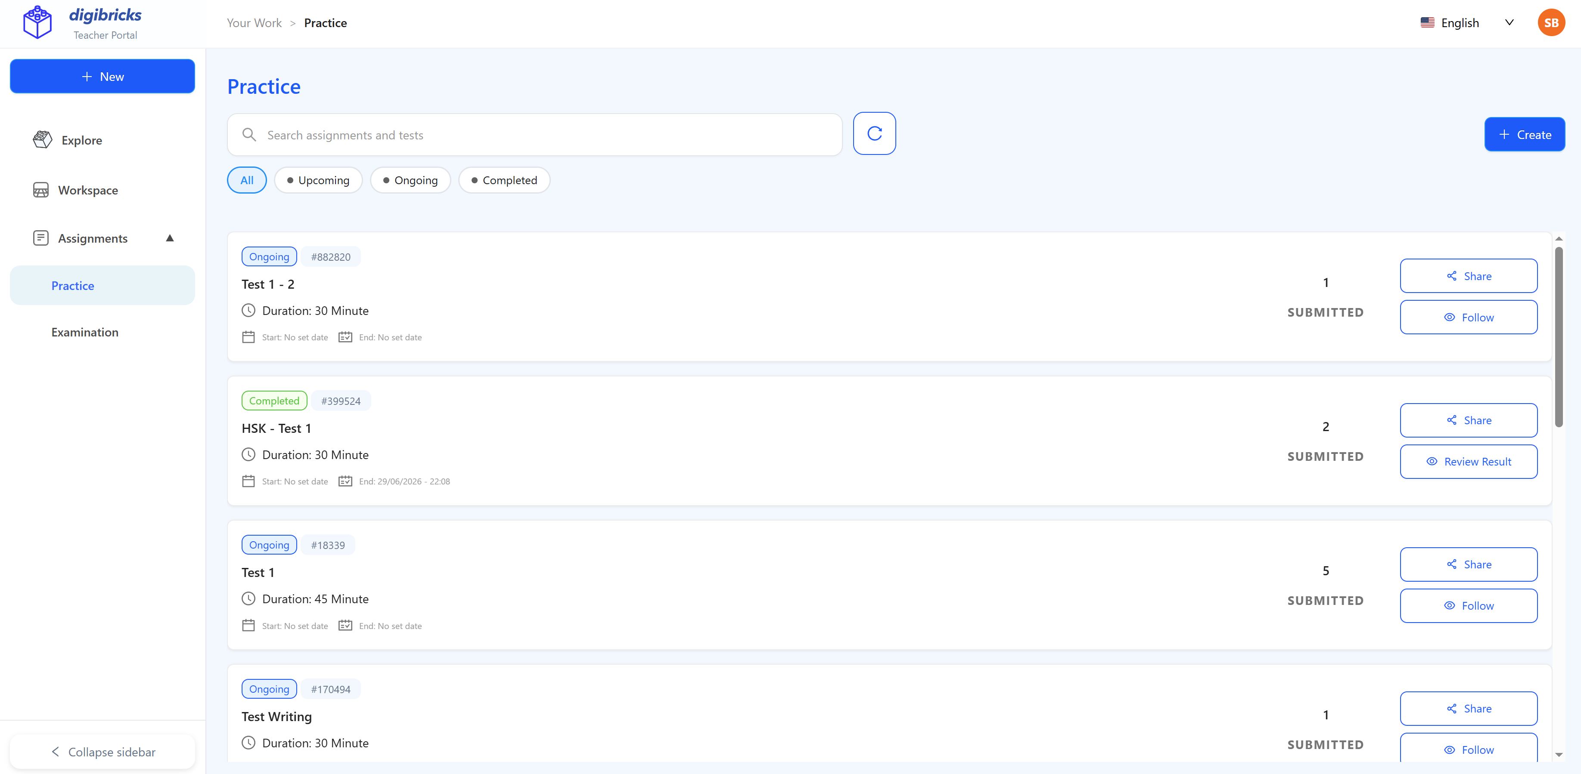Screen dimensions: 1581x774
Task: Click the 2 SUBMITTED count
Action: (1325, 441)
